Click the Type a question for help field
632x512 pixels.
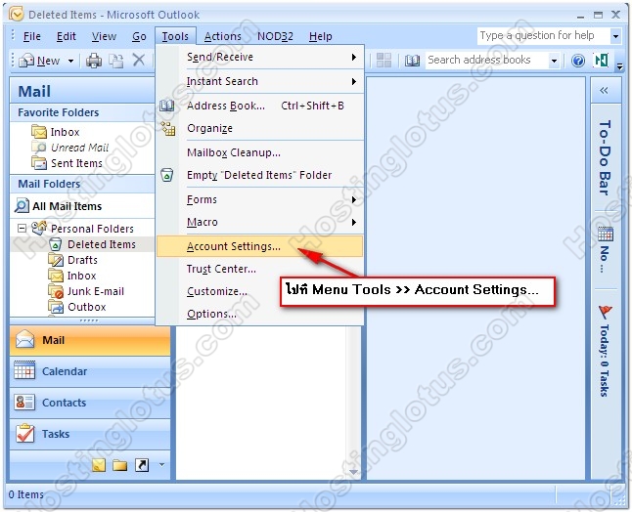pyautogui.click(x=544, y=36)
